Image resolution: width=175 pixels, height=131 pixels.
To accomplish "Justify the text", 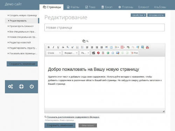I will (x=101, y=47).
